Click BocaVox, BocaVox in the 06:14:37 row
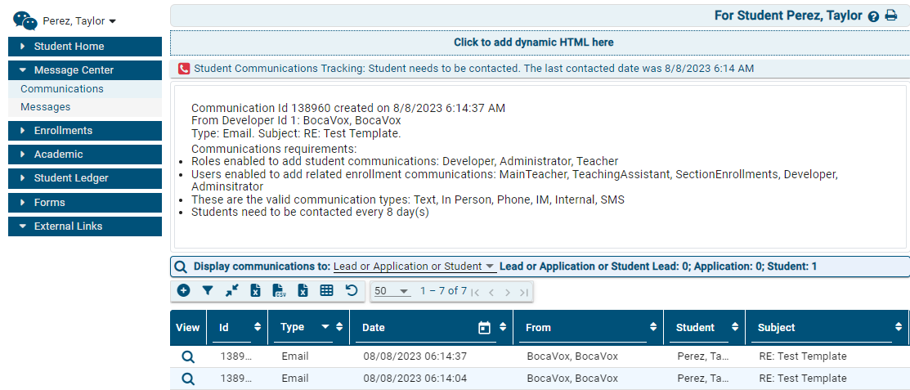 [x=572, y=356]
